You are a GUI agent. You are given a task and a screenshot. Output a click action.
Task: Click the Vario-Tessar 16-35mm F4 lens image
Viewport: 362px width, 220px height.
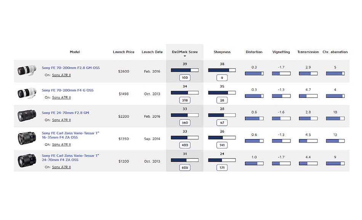(x=27, y=138)
